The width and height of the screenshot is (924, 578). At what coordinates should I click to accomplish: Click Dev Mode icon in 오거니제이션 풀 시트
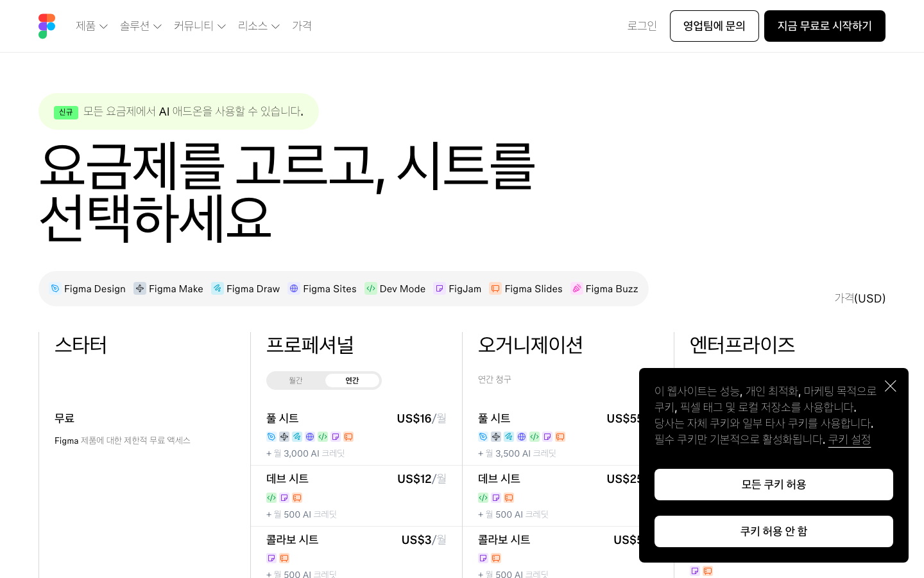tap(535, 437)
